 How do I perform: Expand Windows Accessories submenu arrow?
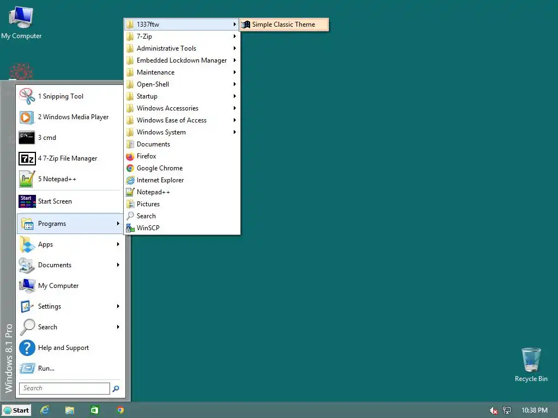point(234,108)
